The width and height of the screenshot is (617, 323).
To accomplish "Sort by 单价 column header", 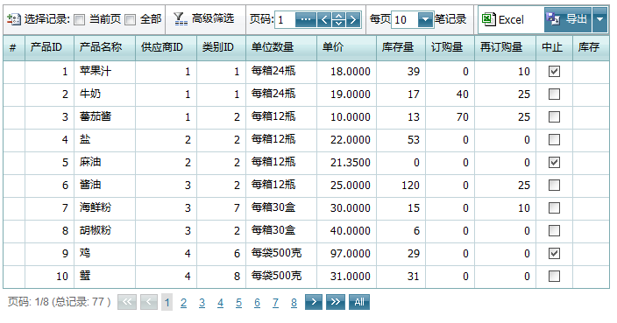I will click(347, 47).
